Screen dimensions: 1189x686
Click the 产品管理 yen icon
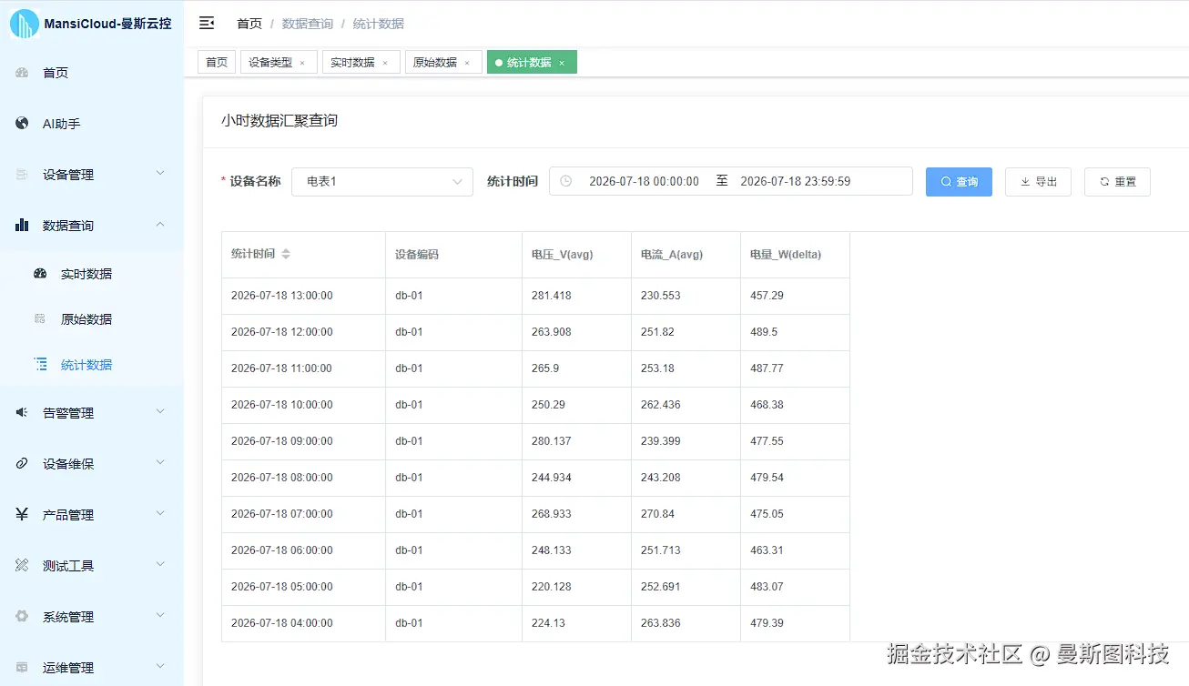pos(22,515)
